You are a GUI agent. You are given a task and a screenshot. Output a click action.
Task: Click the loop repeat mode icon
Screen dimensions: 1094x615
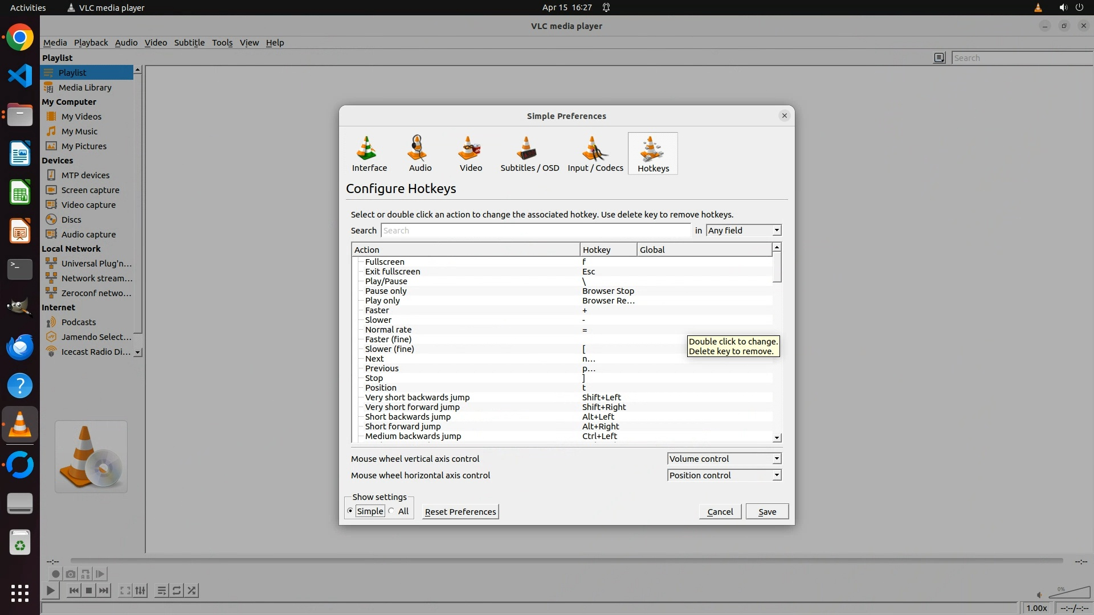coord(177,591)
